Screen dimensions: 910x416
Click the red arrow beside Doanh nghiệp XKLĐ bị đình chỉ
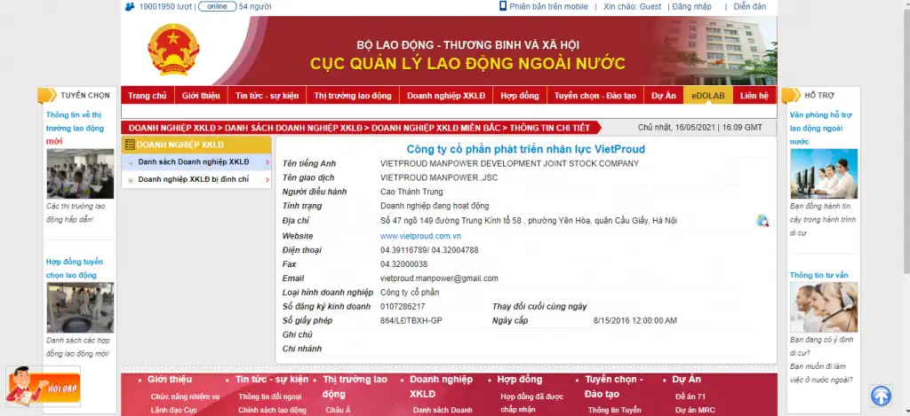pyautogui.click(x=267, y=180)
